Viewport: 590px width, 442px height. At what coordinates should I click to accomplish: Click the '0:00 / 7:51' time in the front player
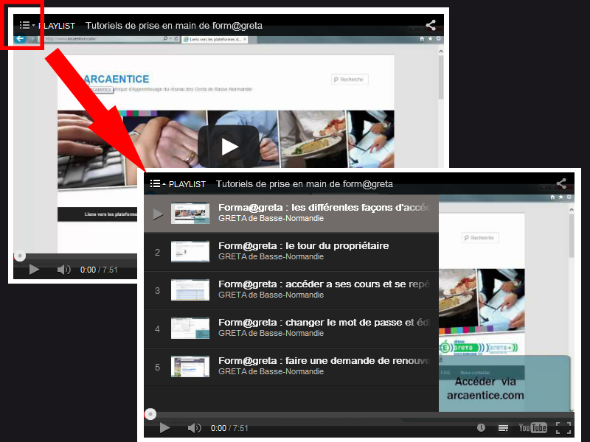(x=229, y=428)
